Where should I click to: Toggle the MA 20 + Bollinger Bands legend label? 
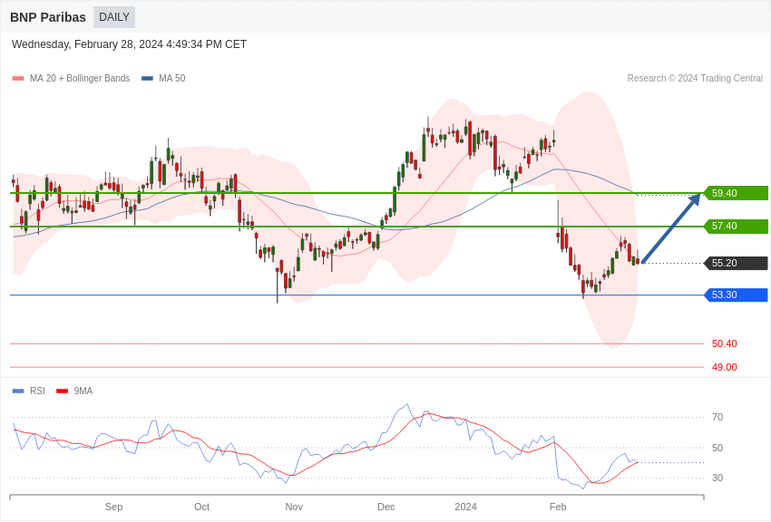point(80,79)
